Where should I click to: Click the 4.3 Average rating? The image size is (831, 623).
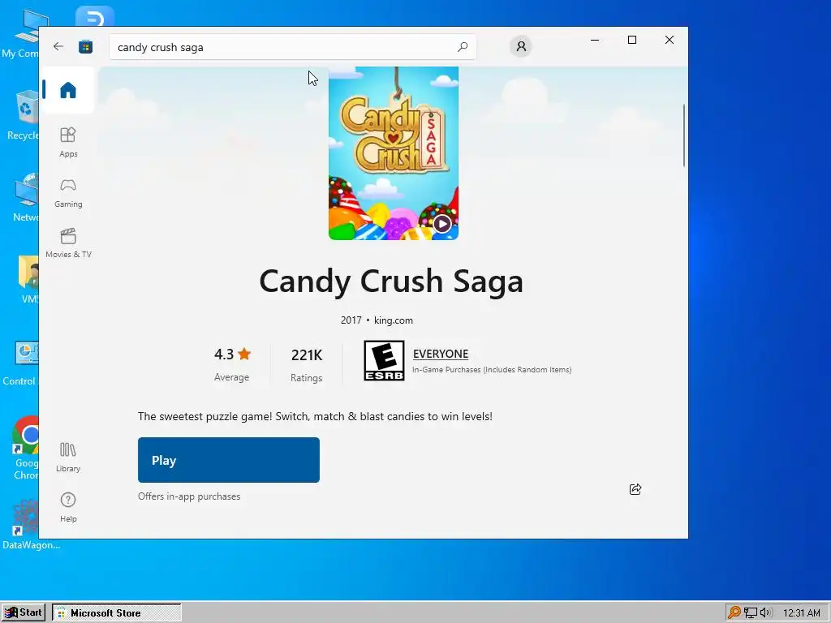click(x=232, y=364)
